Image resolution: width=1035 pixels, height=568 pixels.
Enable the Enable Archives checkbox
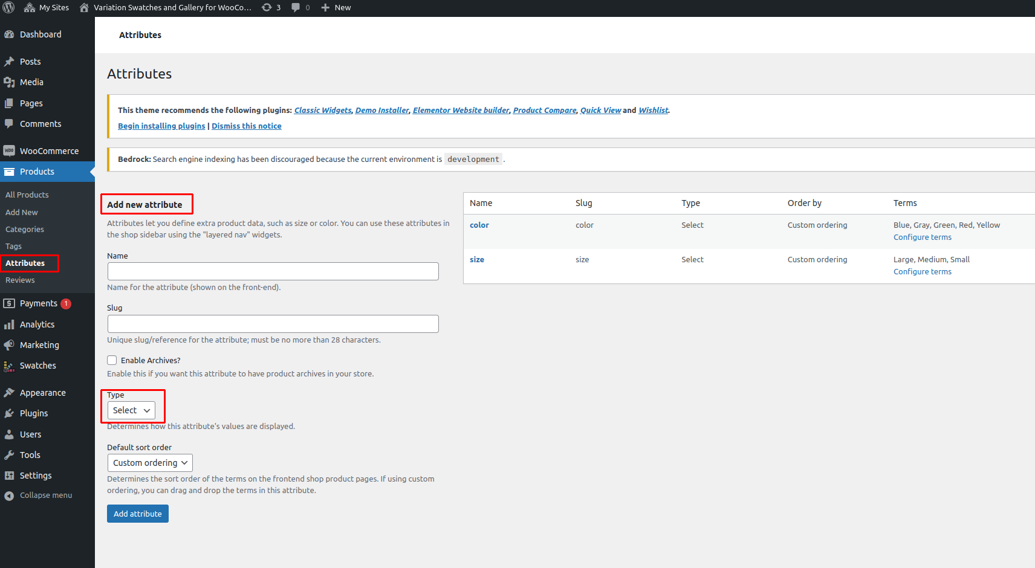[112, 360]
